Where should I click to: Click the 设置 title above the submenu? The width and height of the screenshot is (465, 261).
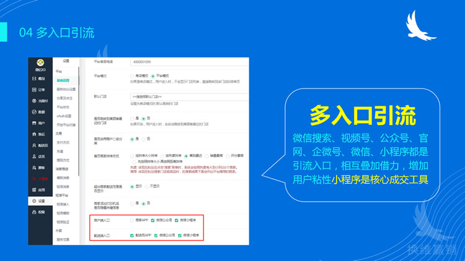tap(66, 61)
